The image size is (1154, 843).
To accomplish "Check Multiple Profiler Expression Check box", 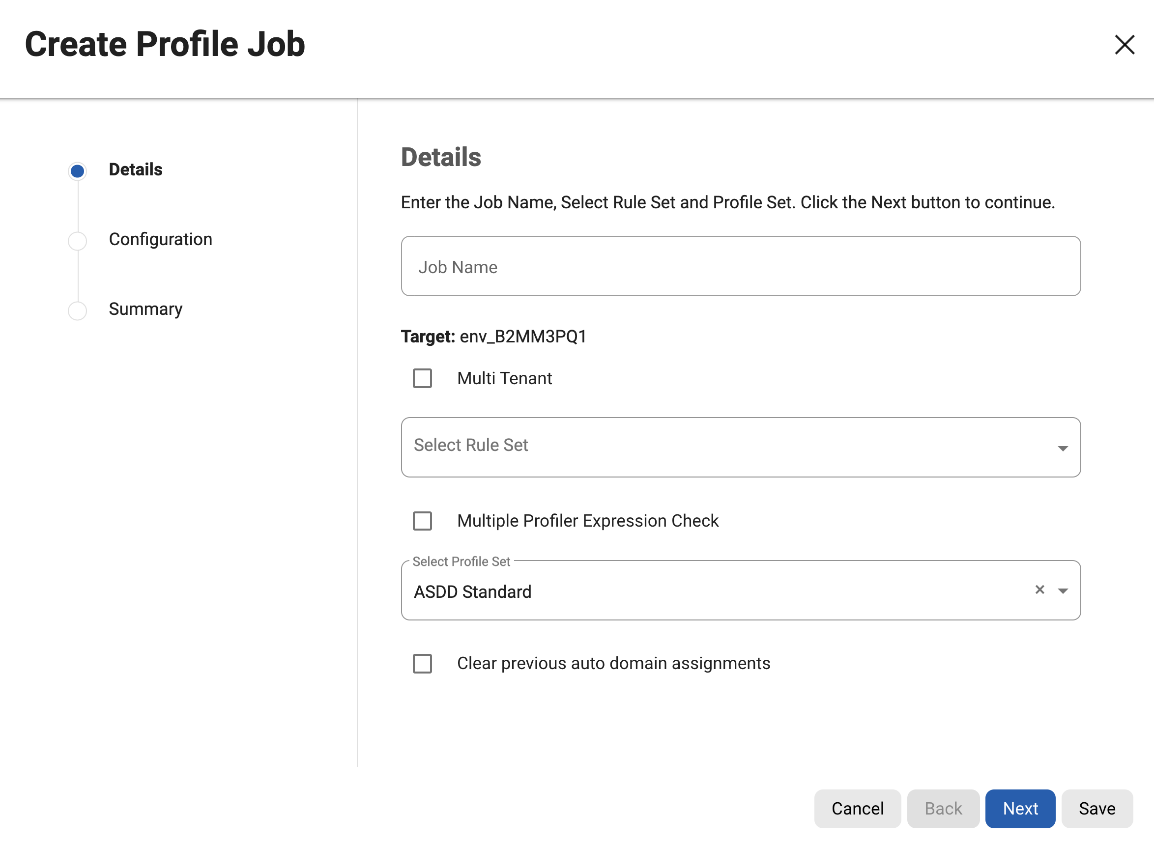I will [423, 521].
